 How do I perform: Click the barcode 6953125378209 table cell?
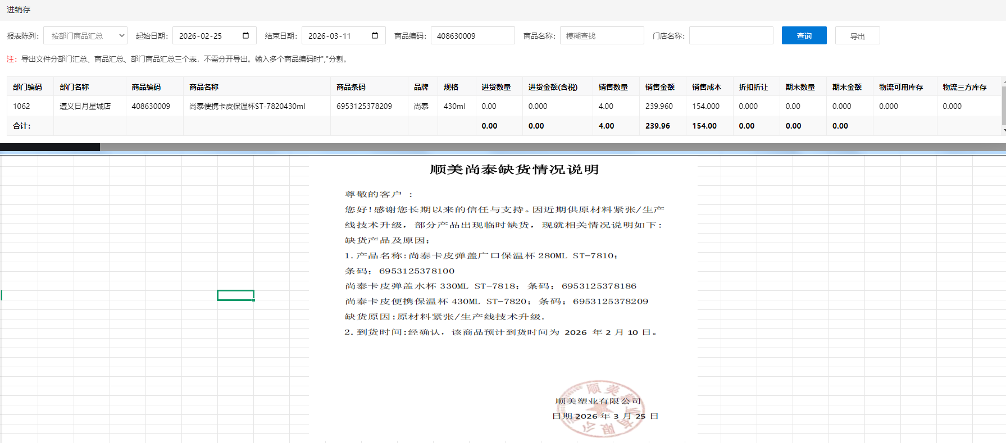[x=364, y=106]
